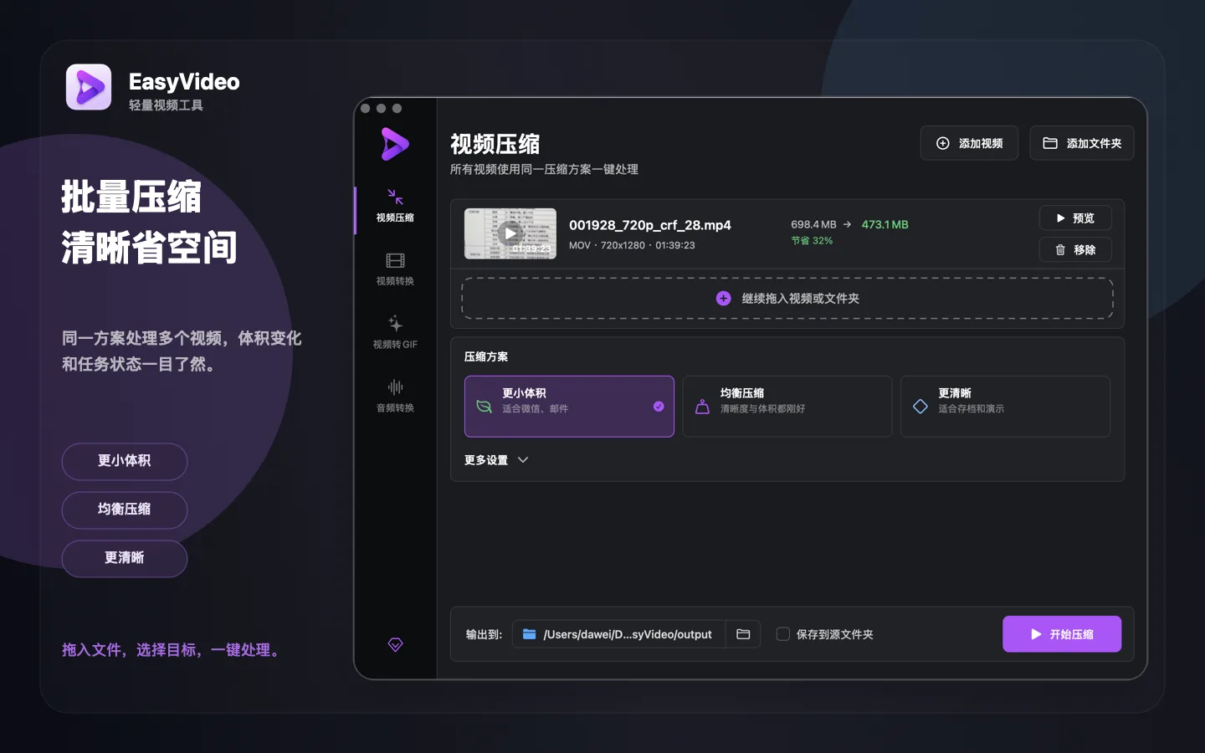1205x753 pixels.
Task: Click the diamond icon on the 更清晰 card
Action: tap(920, 407)
